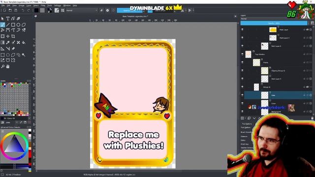The height and width of the screenshot is (177, 315).
Task: Click the Undo arrow in toolbar
Action: pos(23,10)
